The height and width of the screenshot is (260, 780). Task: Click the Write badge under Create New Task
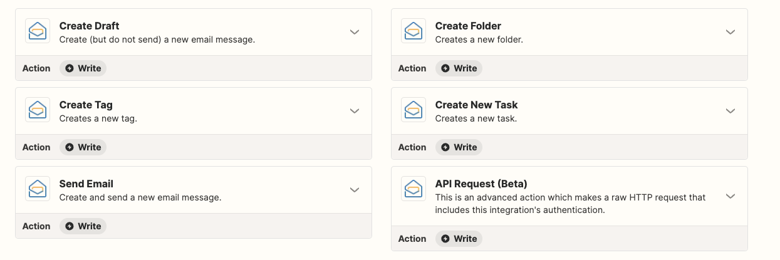point(459,147)
